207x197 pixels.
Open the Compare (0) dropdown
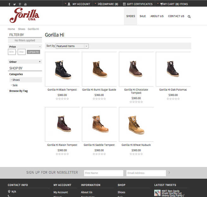(107, 4)
